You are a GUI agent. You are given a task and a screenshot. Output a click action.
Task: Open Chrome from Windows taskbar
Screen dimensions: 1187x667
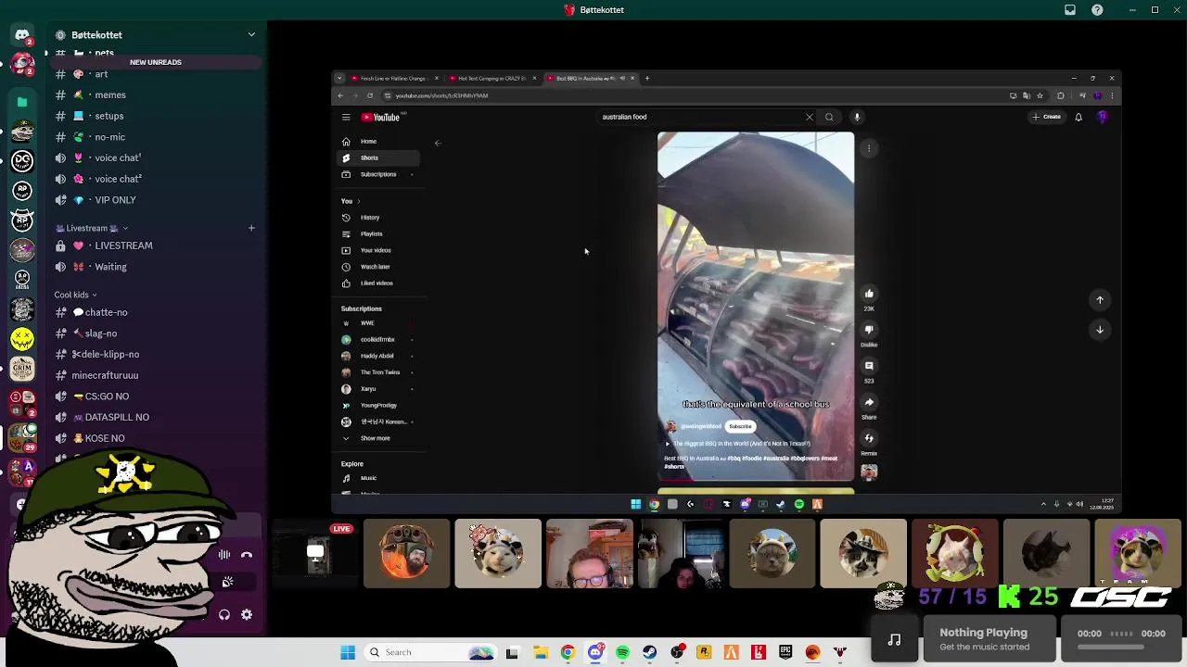(568, 652)
